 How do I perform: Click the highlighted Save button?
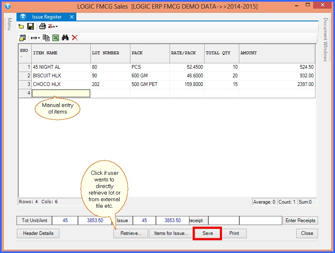pos(207,233)
